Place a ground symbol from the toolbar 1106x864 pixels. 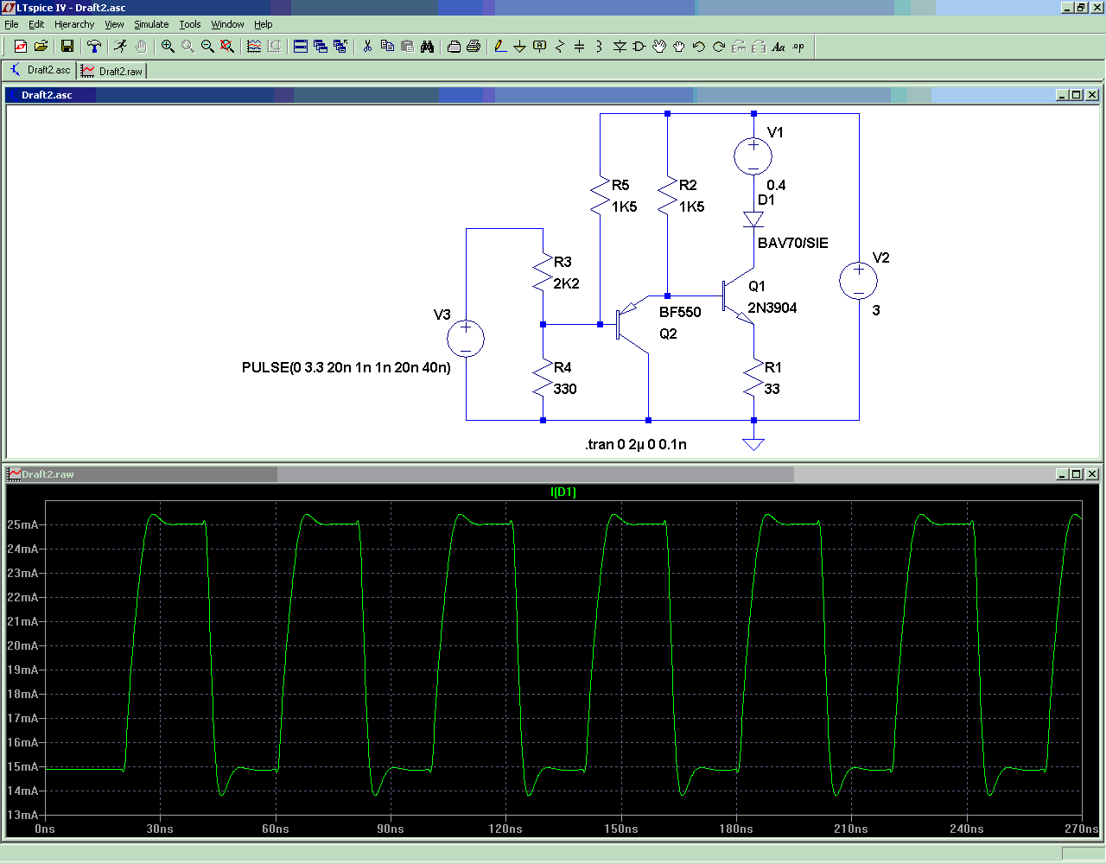pos(519,47)
